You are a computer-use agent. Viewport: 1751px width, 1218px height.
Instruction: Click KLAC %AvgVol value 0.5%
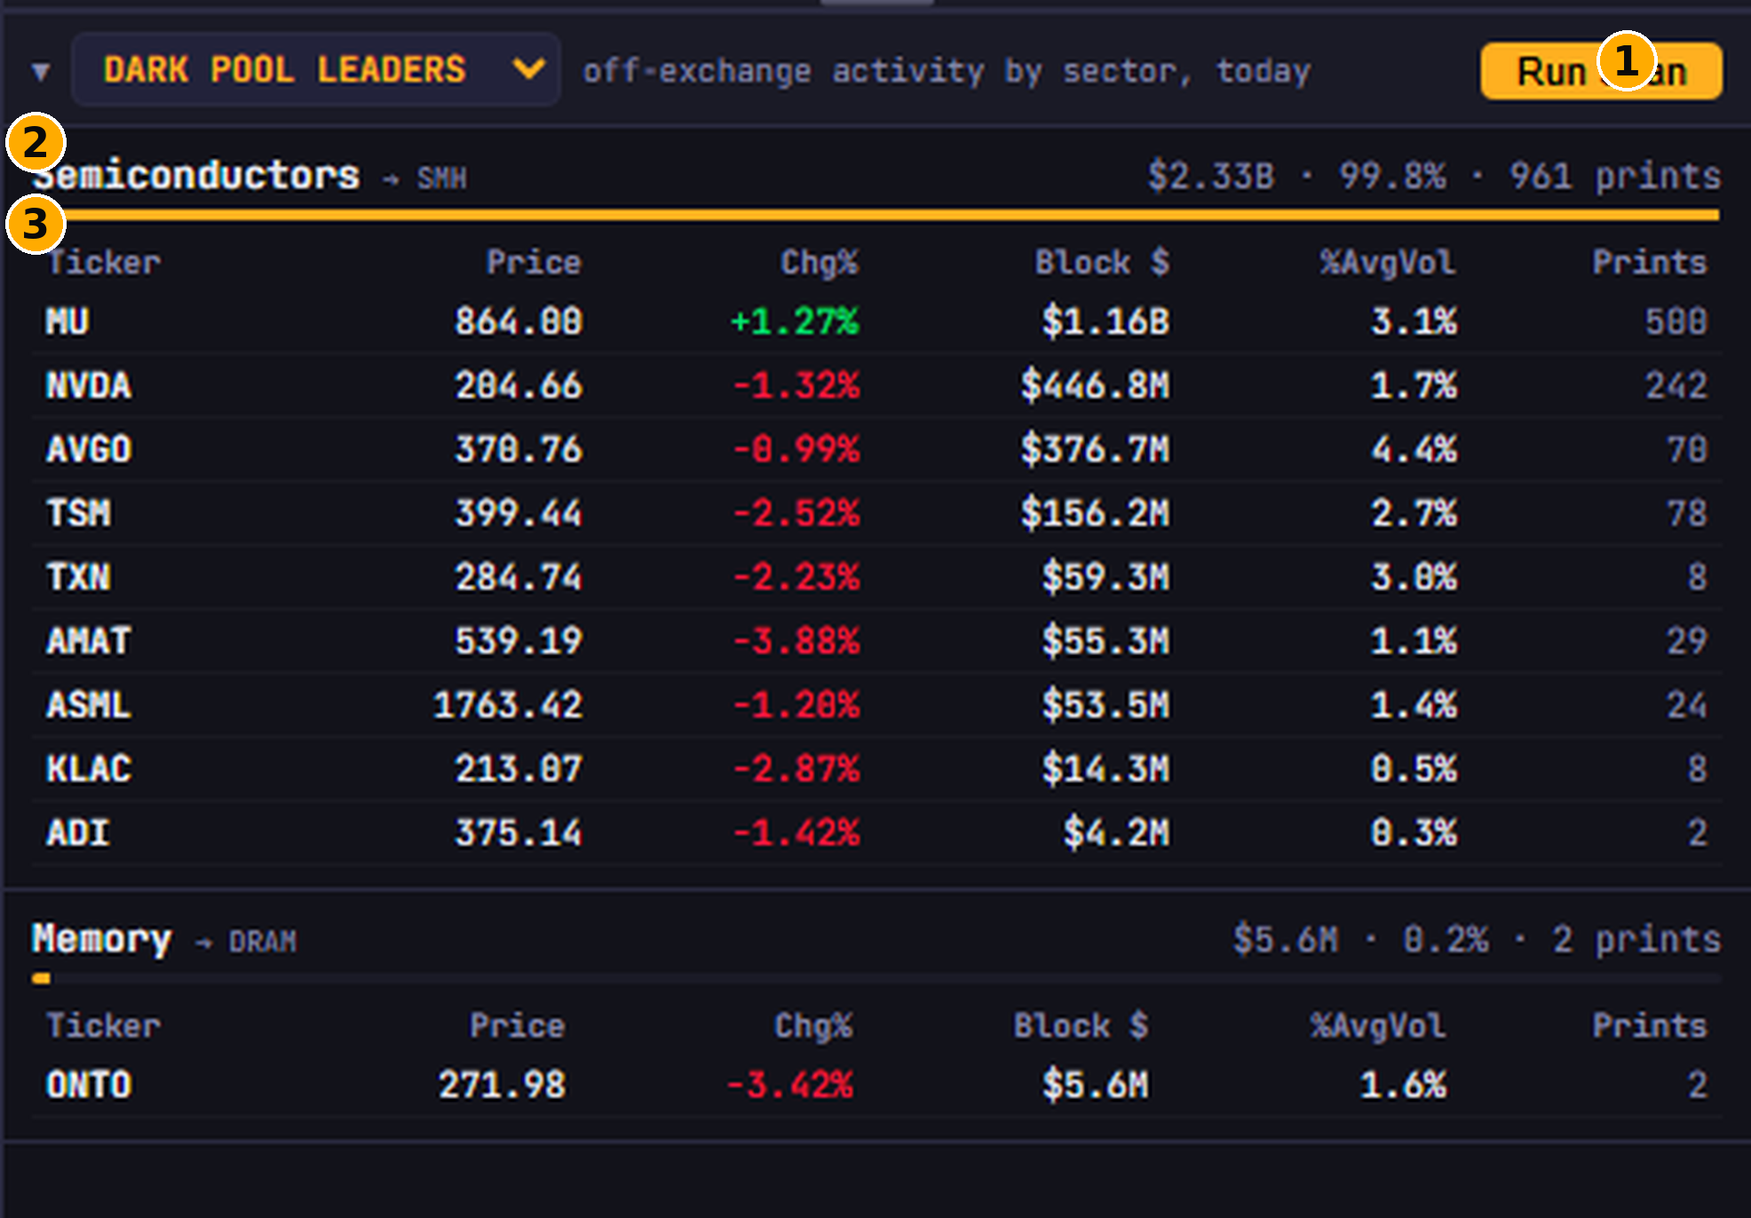pos(1414,769)
